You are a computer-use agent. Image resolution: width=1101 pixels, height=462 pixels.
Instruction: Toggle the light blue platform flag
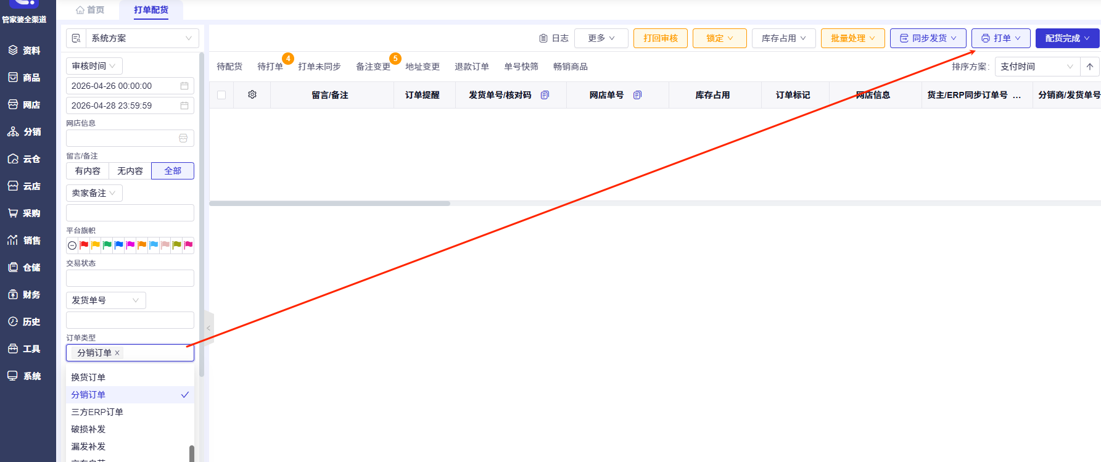154,245
